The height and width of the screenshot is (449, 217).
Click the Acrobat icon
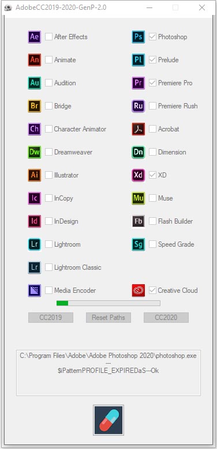[x=139, y=129]
